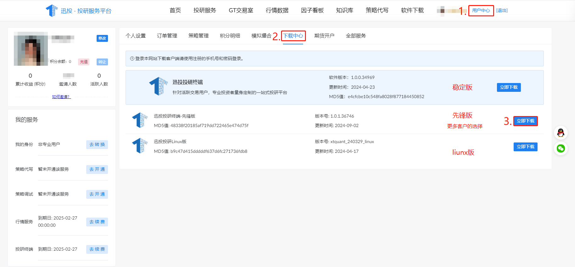Click the 邀请人数 label
The image size is (575, 267).
point(68,84)
